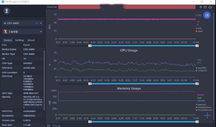Click the cloud upload icon
Screen dimensions: 216x127
210,7
